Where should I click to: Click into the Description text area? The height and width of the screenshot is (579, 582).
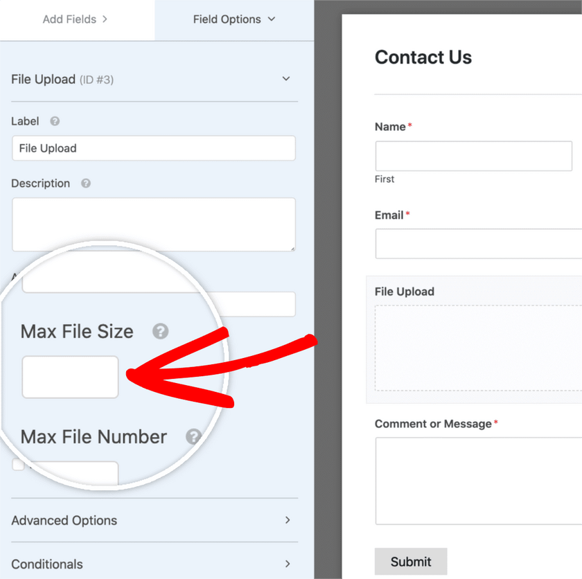point(154,224)
